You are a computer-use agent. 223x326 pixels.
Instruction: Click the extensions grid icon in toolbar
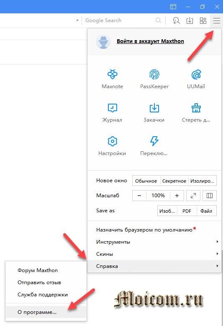(203, 20)
